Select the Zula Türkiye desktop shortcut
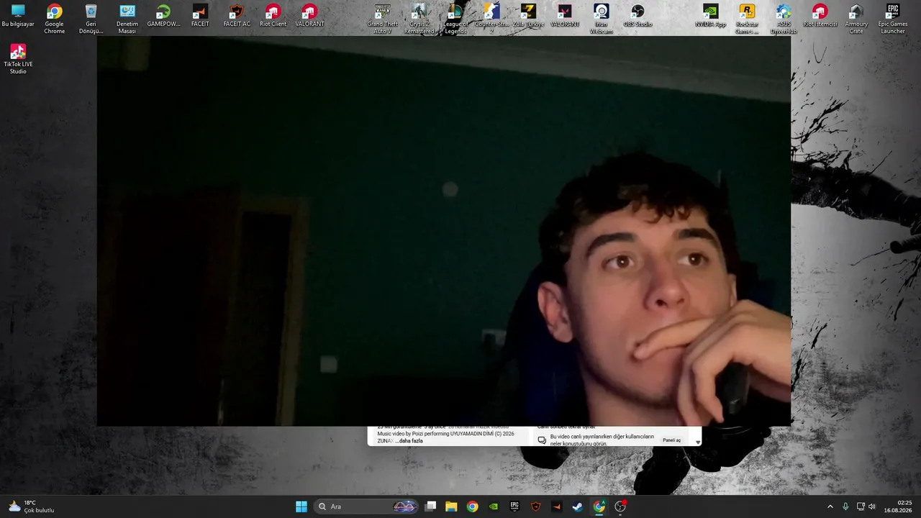 (528, 16)
